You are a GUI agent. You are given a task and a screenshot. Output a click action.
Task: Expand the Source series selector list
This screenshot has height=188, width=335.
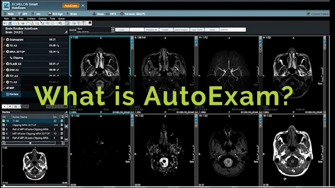pos(111,30)
